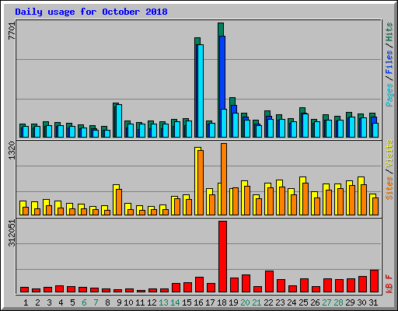This screenshot has width=398, height=311.
Task: Select day label "9" on the x-axis
Action: [x=119, y=302]
